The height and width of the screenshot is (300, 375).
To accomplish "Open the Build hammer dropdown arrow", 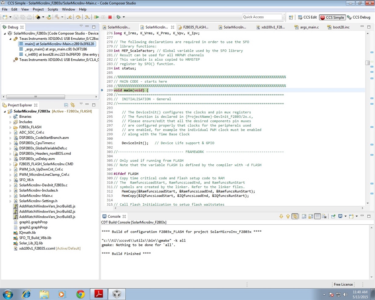I will click(62, 17).
